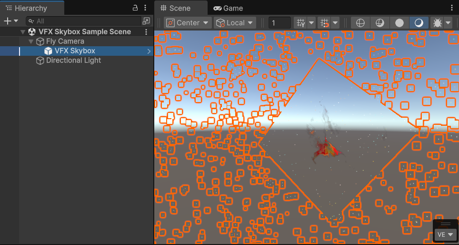This screenshot has height=245, width=459.
Task: Toggle grid visibility button
Action: pyautogui.click(x=300, y=23)
